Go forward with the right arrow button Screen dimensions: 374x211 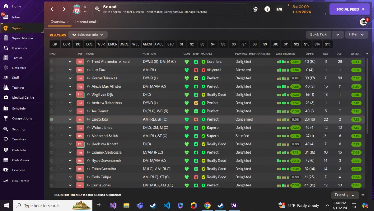click(64, 9)
